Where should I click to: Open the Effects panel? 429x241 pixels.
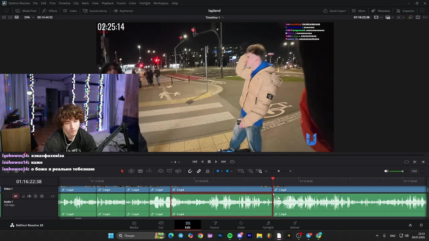pos(50,11)
